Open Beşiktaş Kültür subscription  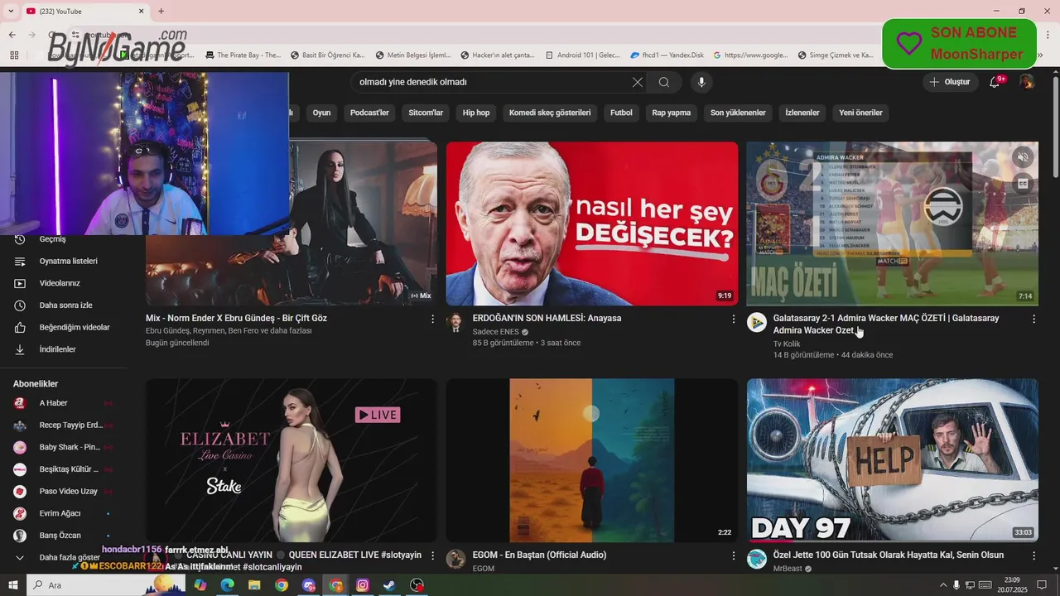(64, 469)
